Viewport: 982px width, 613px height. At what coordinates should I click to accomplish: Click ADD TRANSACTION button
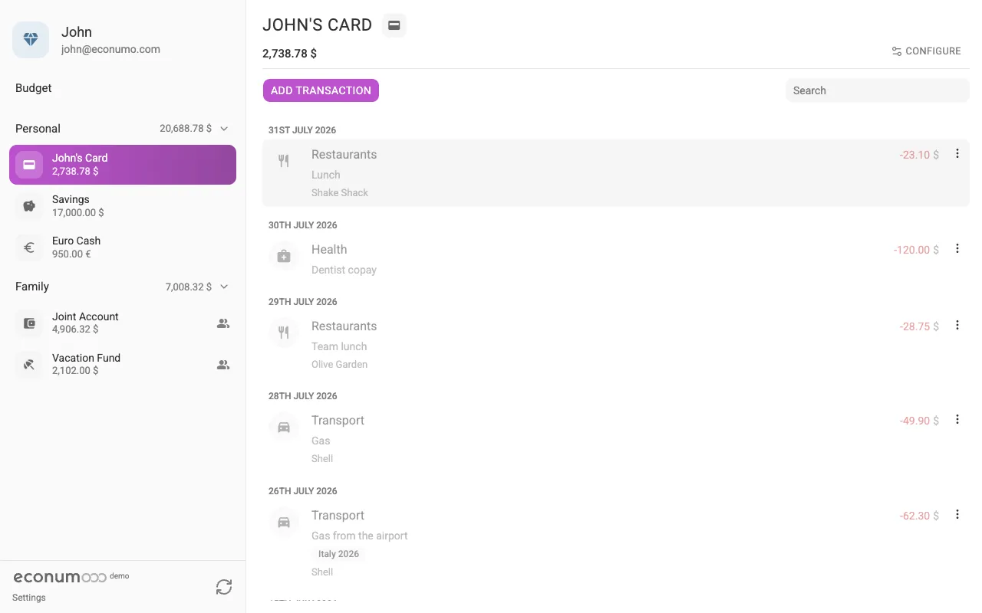click(321, 90)
